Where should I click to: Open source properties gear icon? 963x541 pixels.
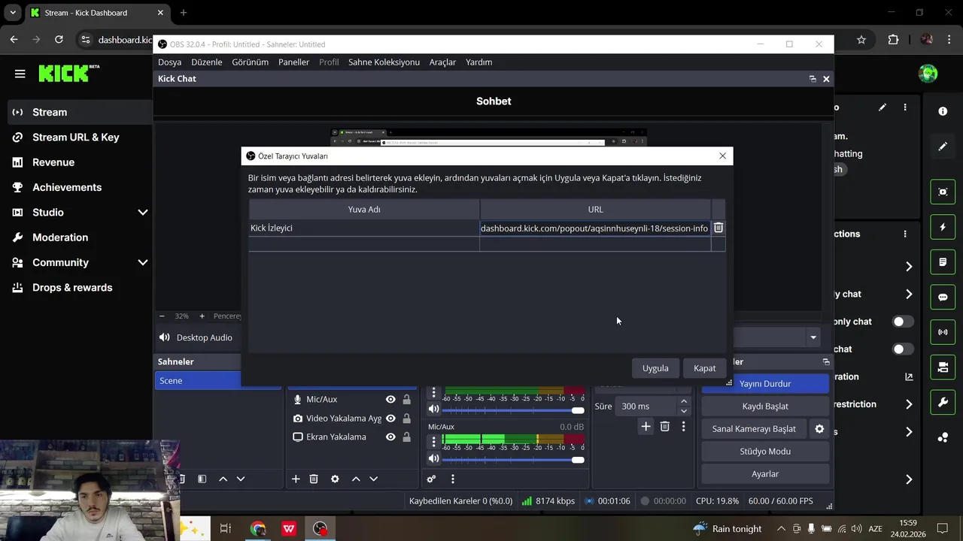[x=335, y=479]
